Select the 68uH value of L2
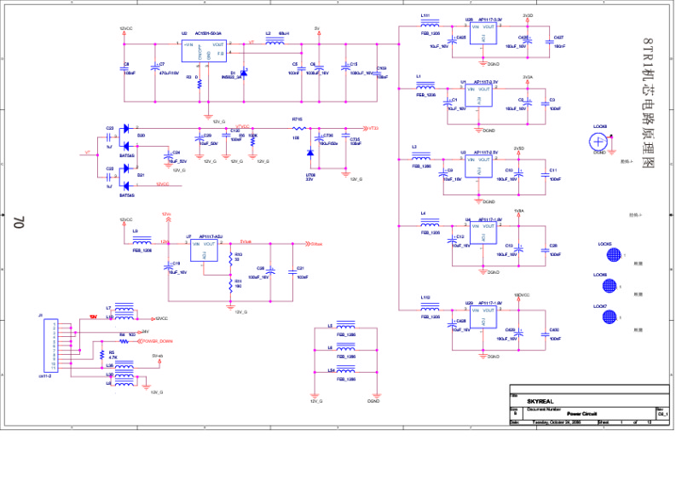This screenshot has width=682, height=482. coord(284,33)
